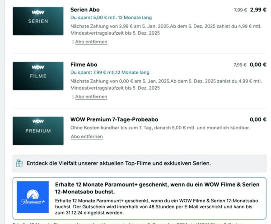Click the WOW Filme thumbnail
271x224 pixels.
[x=38, y=76]
